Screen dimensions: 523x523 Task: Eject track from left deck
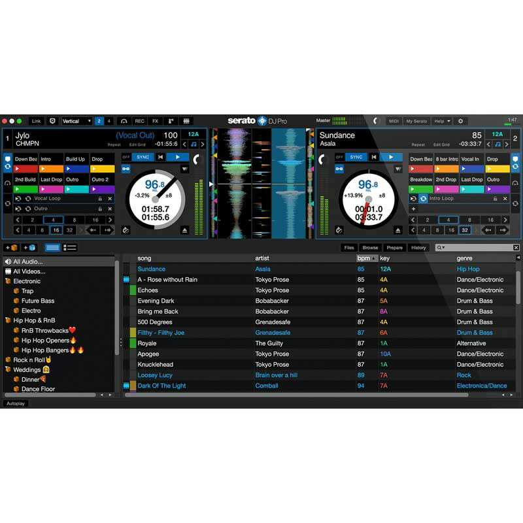185,230
